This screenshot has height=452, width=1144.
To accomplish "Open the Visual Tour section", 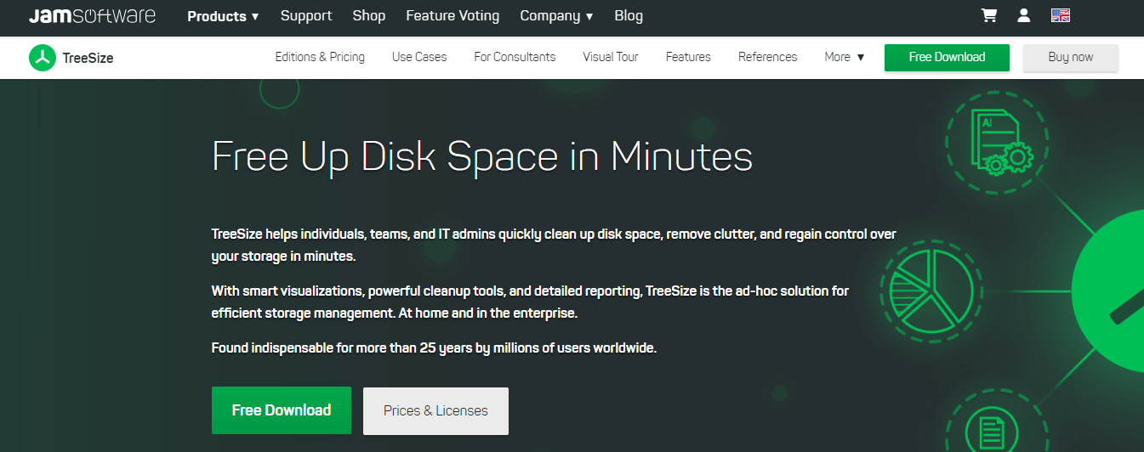I will tap(610, 57).
